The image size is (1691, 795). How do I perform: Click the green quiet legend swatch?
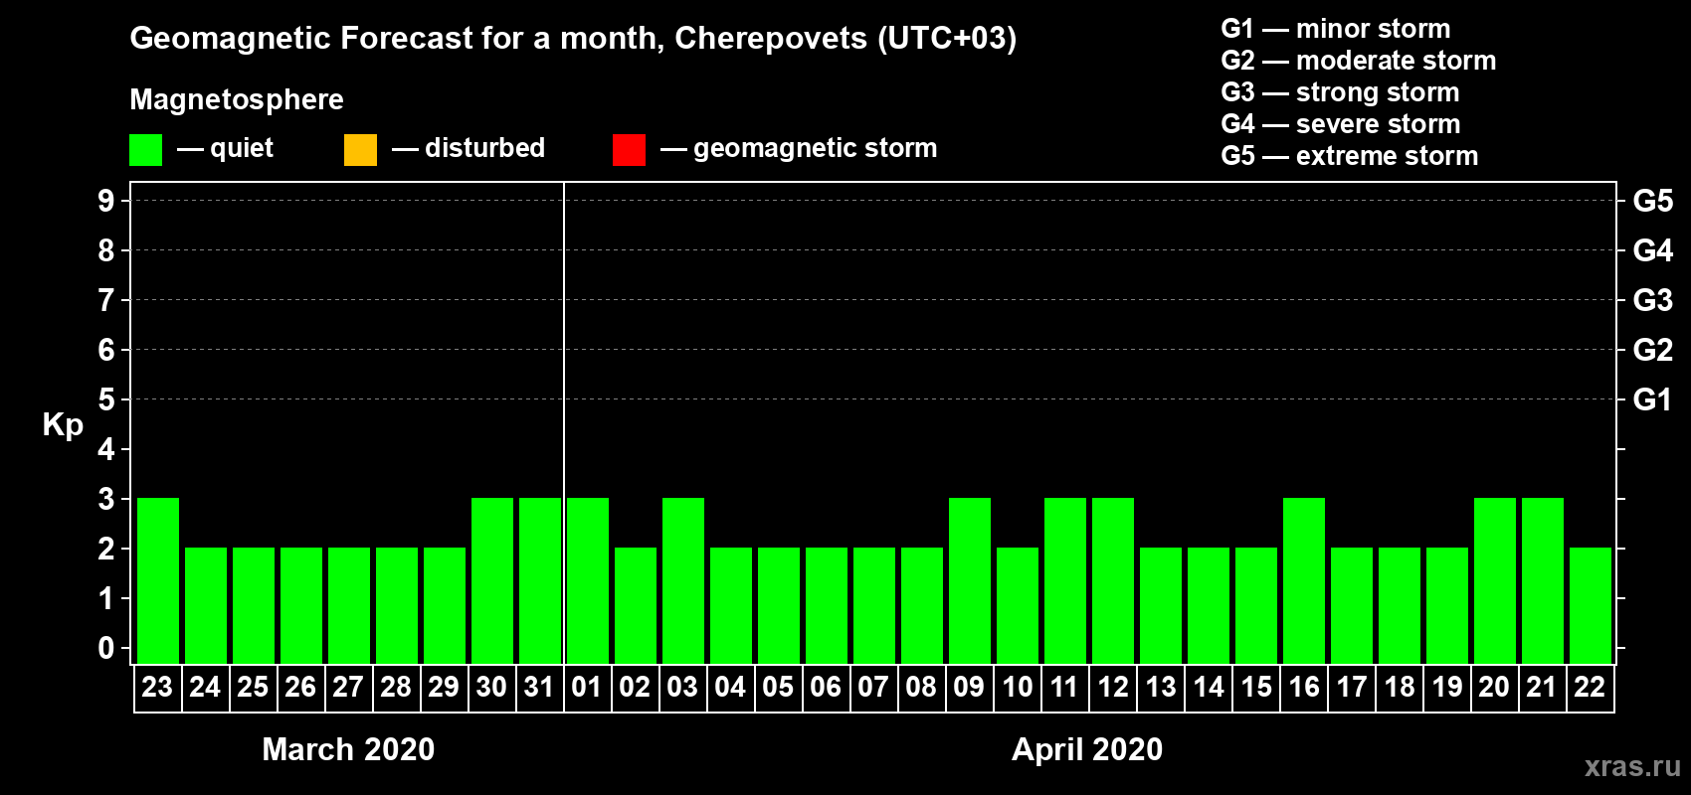pyautogui.click(x=146, y=150)
